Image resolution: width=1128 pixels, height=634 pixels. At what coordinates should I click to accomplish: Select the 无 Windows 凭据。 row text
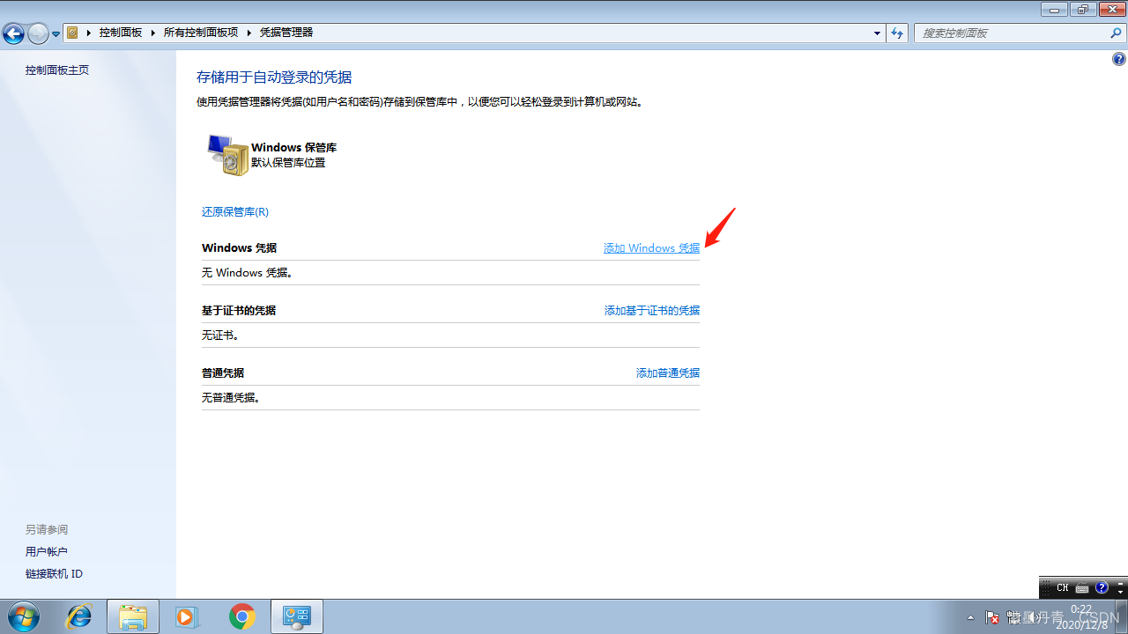[x=248, y=273]
